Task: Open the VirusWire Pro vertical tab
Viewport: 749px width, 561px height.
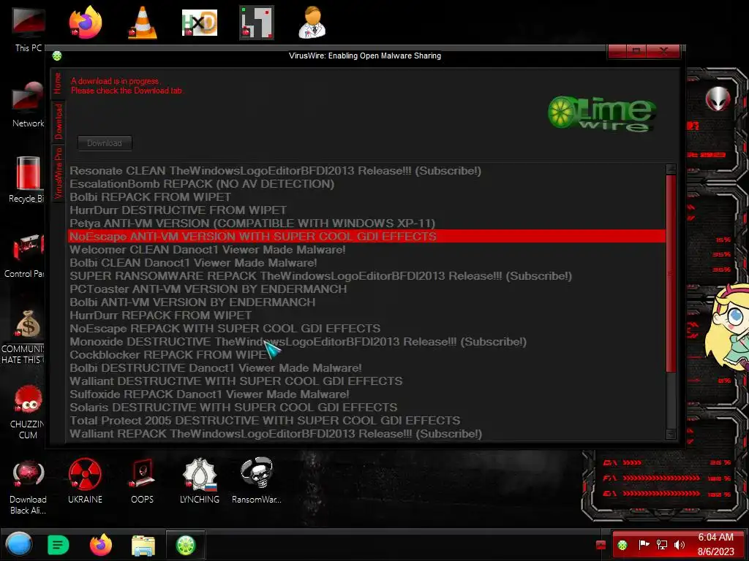Action: pos(58,174)
